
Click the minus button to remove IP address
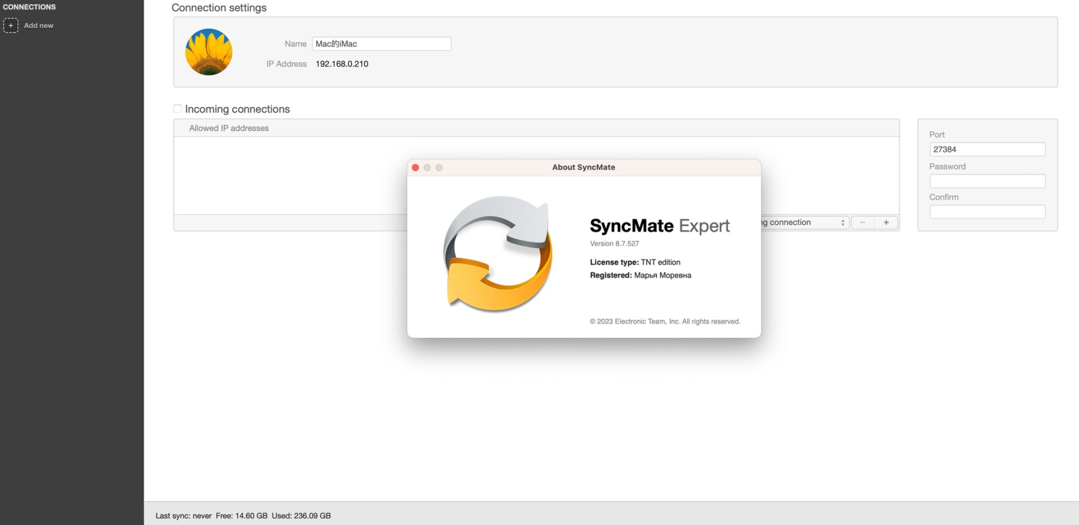pyautogui.click(x=862, y=222)
